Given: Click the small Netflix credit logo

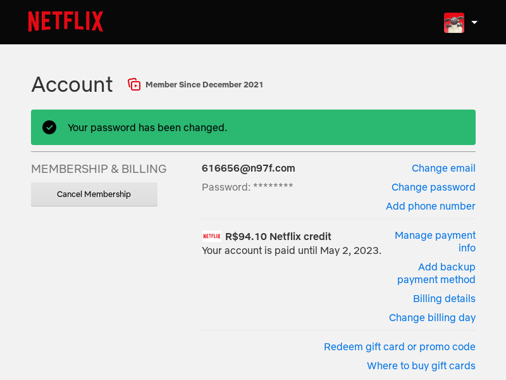Looking at the screenshot, I should tap(212, 236).
